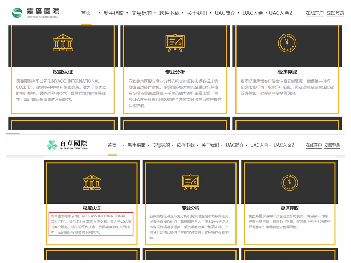This screenshot has width=351, height=263.
Task: Click the Bai Grass International clover logo
Action: click(x=52, y=145)
